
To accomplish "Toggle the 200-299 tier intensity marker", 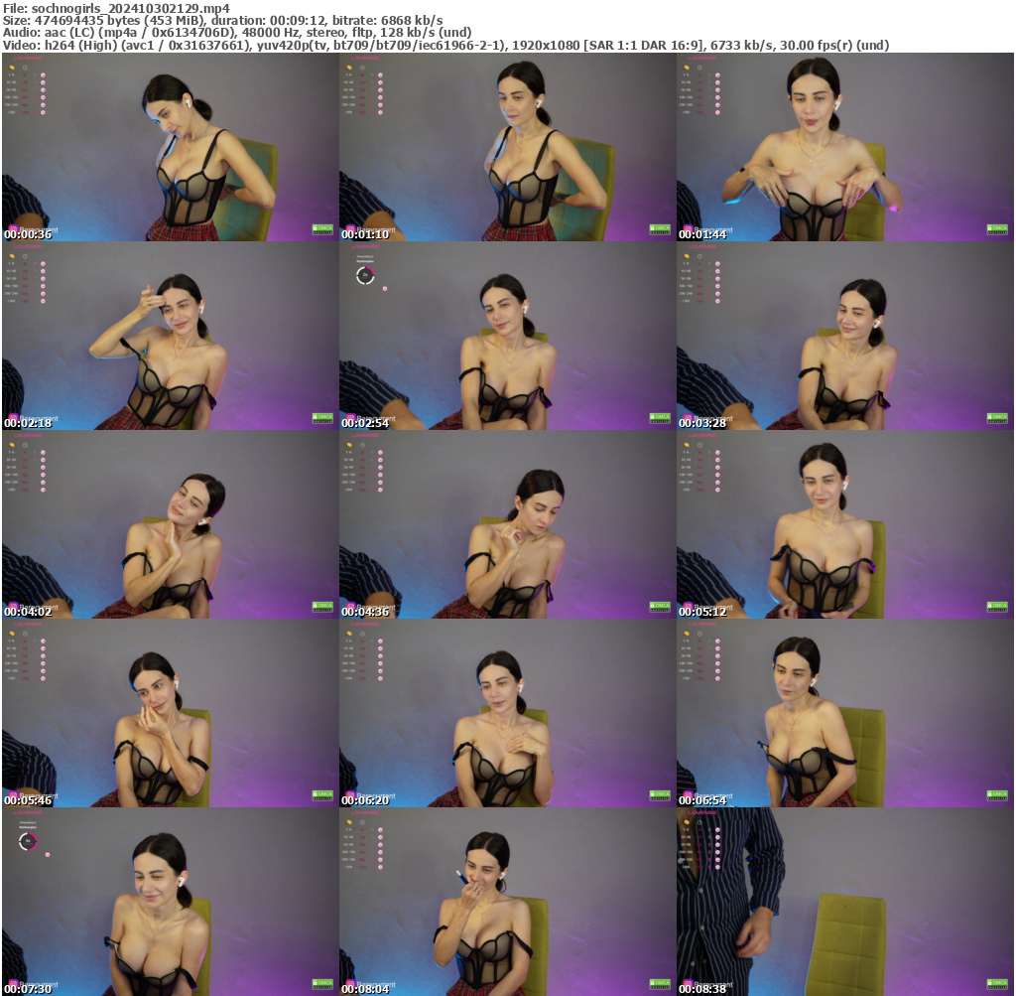I will (x=36, y=105).
